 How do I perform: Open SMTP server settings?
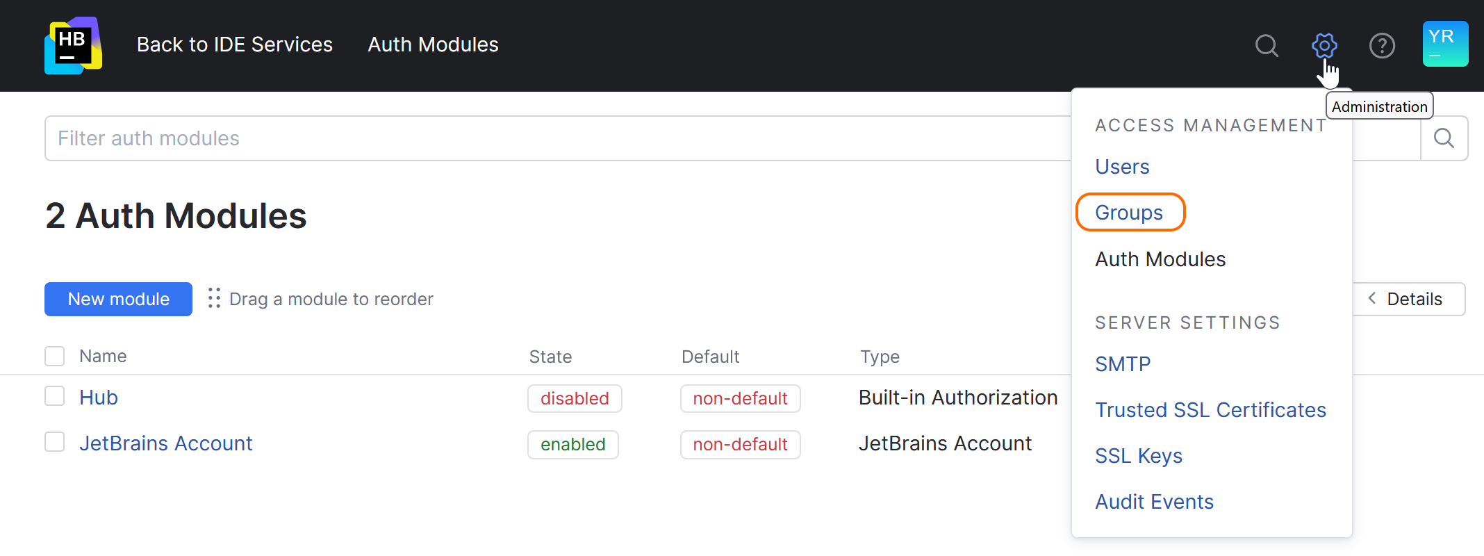[x=1123, y=364]
